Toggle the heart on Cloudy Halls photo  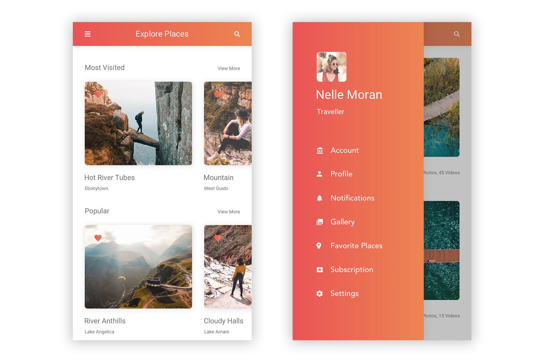click(217, 238)
